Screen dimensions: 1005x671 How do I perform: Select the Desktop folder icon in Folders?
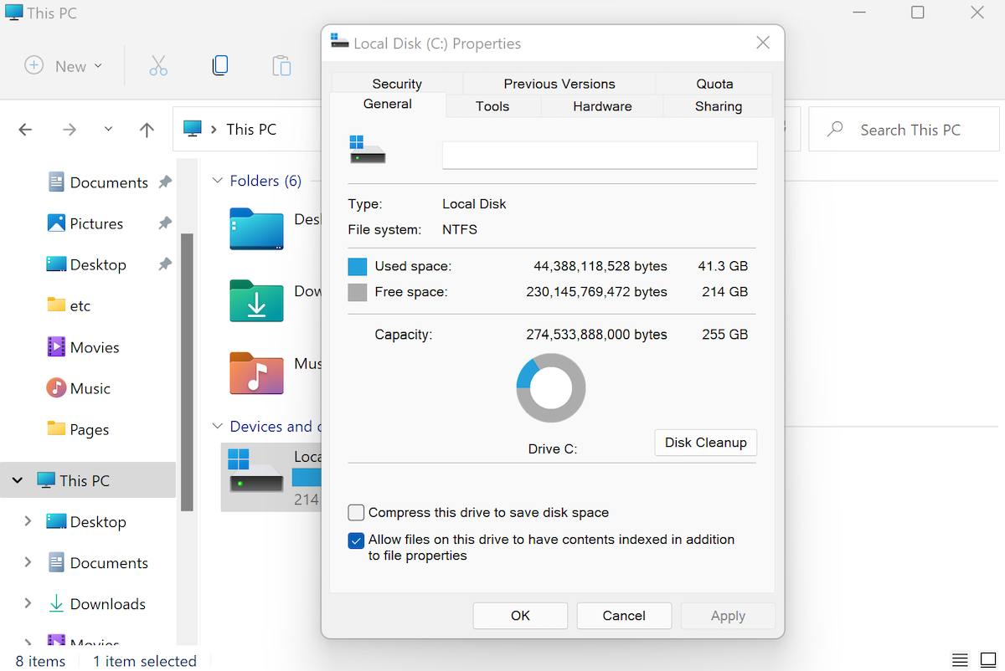[x=256, y=228]
